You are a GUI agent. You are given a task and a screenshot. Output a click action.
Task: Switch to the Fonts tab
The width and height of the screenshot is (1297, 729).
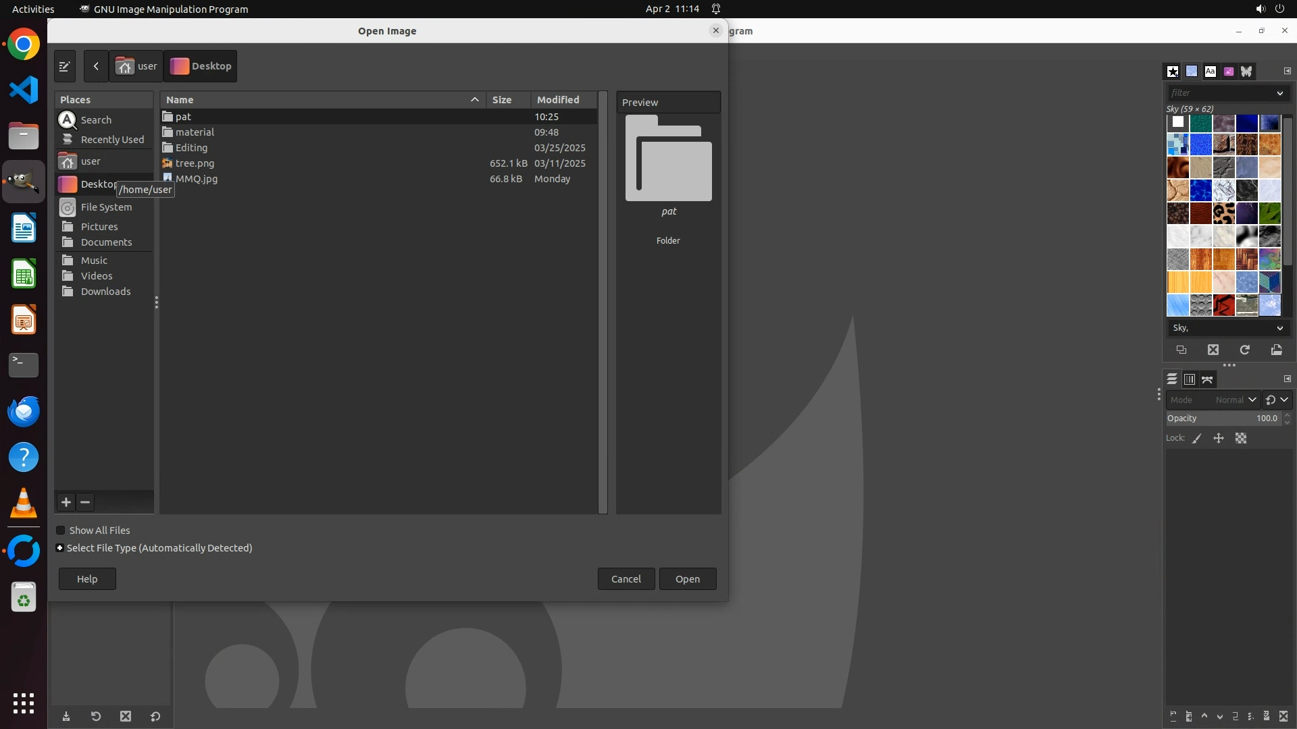coord(1210,72)
